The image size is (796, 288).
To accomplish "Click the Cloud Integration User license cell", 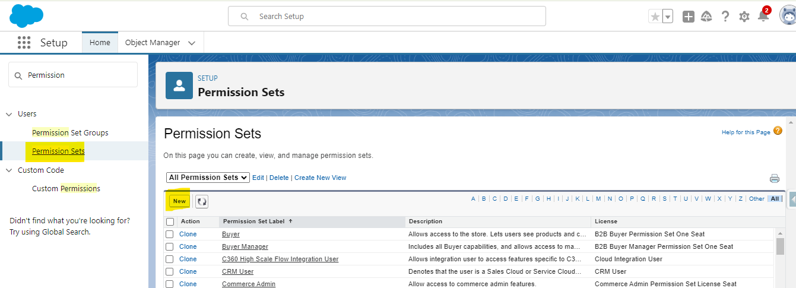I will [x=629, y=259].
